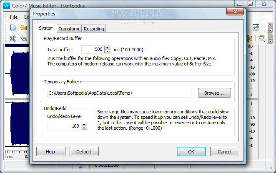This screenshot has height=173, width=276.
Task: Increase the Undo/Redo Level value
Action: 84,124
